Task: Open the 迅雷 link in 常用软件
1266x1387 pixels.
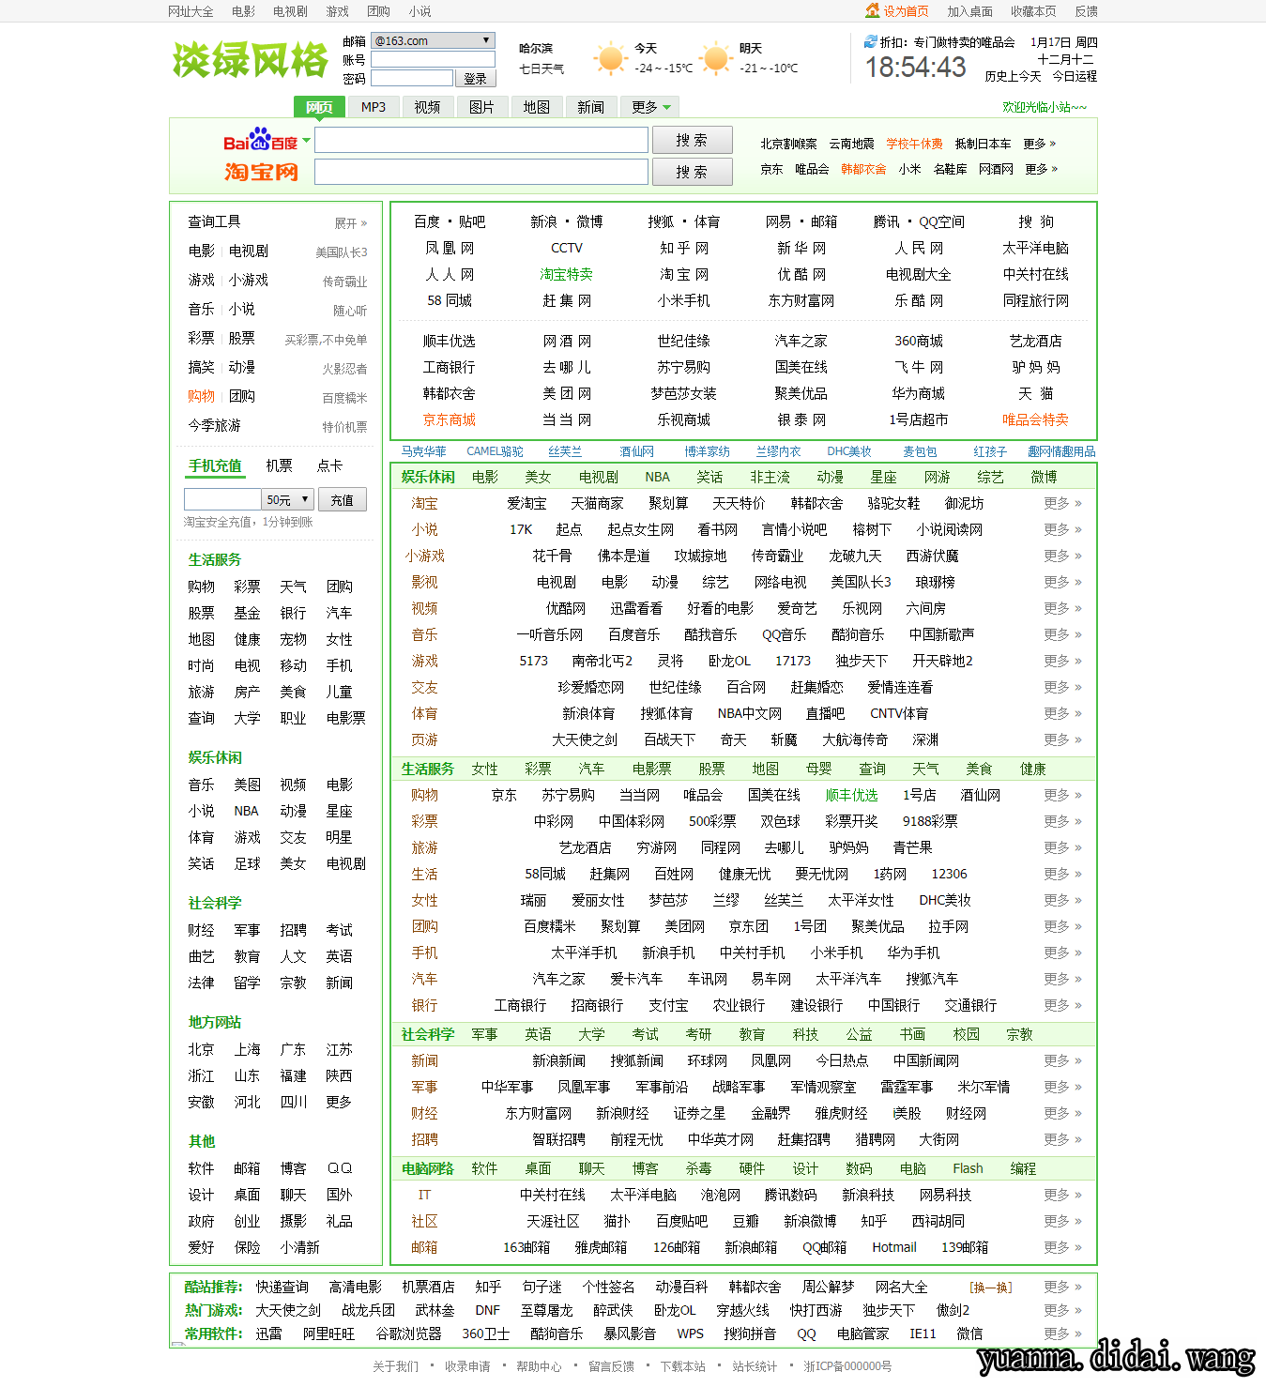Action: click(x=268, y=1334)
